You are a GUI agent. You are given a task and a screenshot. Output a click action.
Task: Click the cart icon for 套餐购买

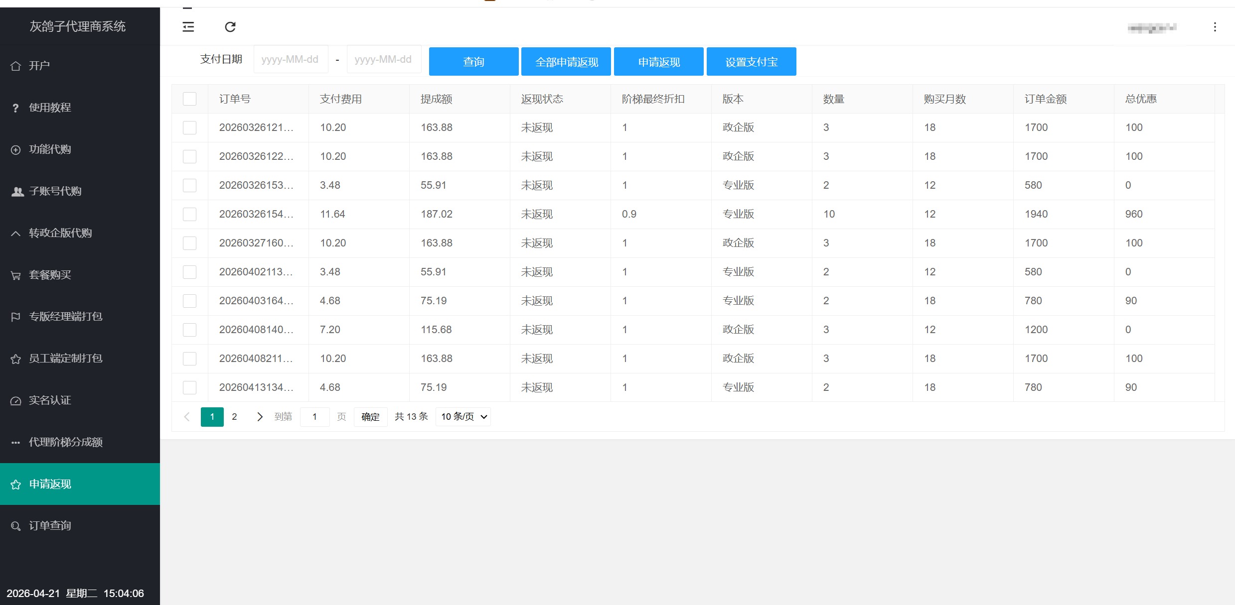[x=16, y=275]
